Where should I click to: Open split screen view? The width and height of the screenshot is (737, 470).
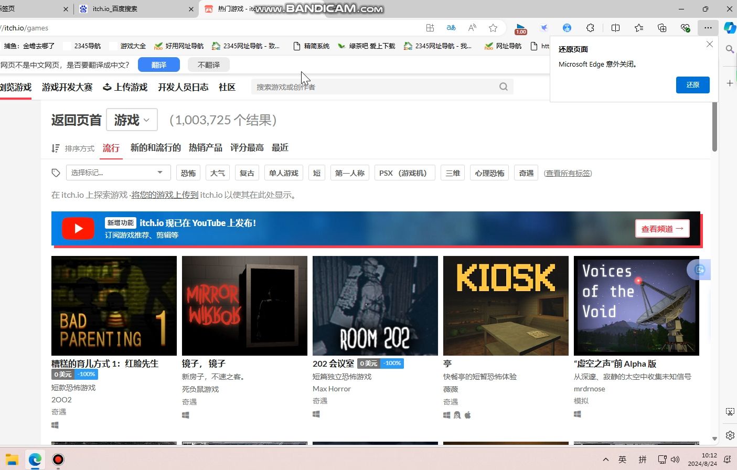(x=616, y=28)
